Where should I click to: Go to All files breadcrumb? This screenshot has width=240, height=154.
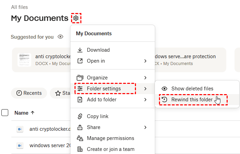pyautogui.click(x=19, y=7)
